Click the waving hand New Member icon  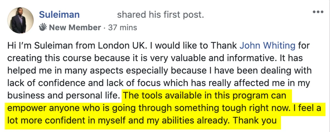coord(43,27)
